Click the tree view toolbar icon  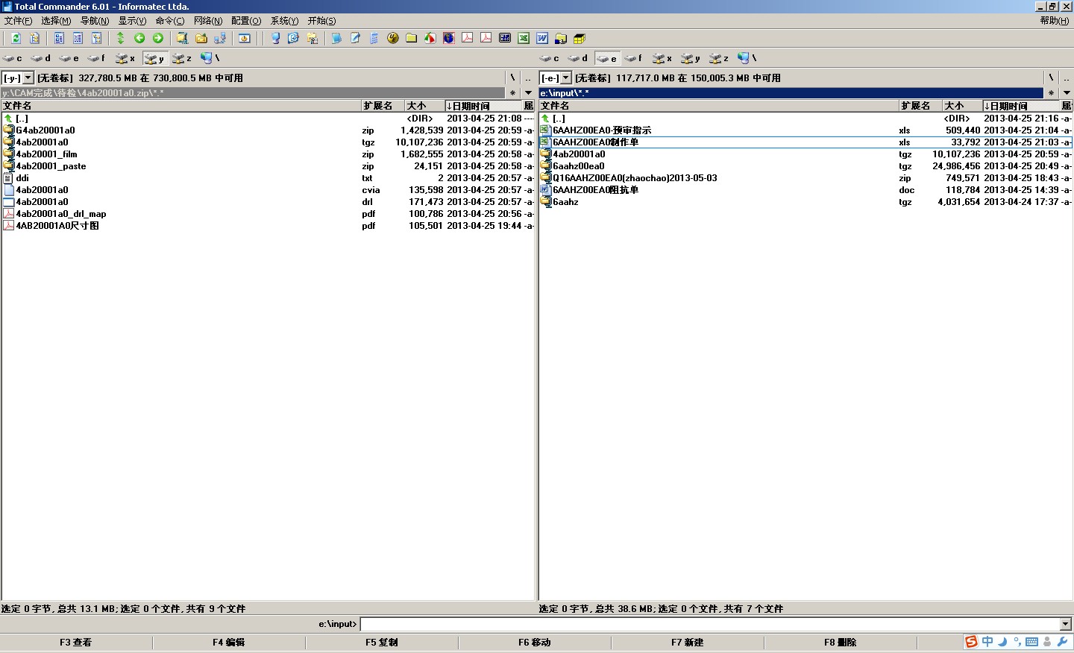point(96,38)
